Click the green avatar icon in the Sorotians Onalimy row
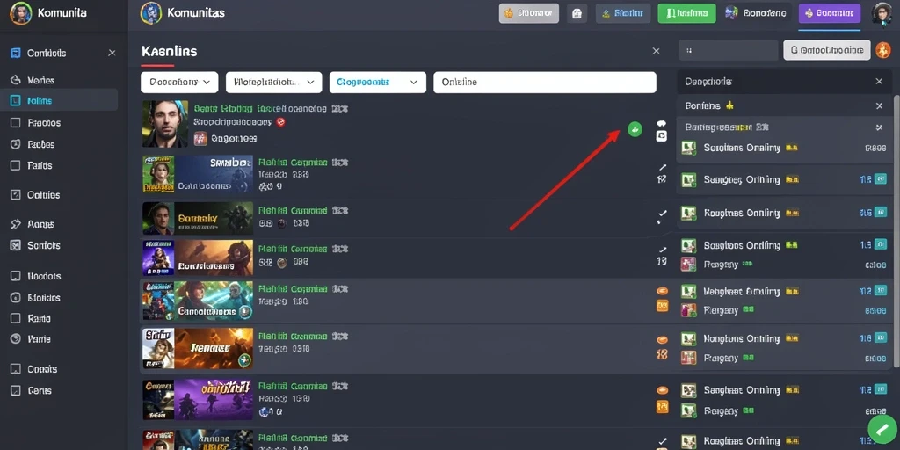Viewport: 900px width, 450px height. pos(688,148)
